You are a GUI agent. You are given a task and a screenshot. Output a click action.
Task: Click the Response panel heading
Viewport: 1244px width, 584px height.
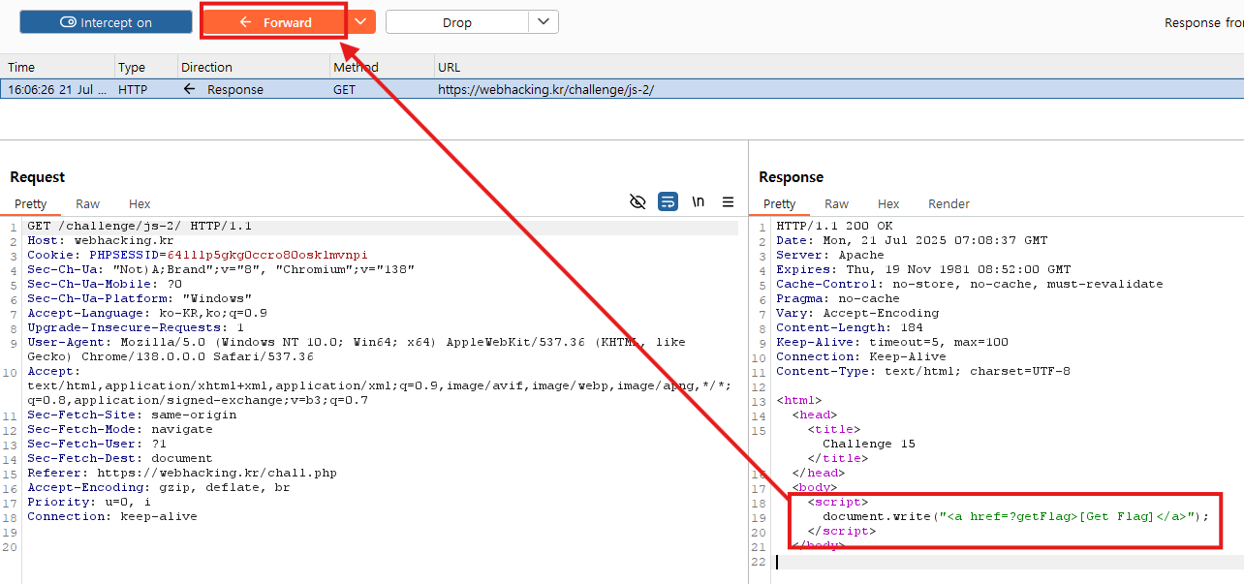[792, 176]
